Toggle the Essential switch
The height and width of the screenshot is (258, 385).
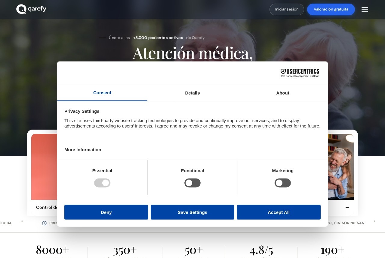(x=102, y=183)
